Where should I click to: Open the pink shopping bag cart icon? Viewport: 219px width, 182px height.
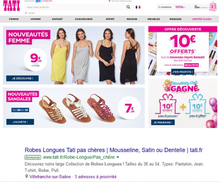(x=213, y=7)
